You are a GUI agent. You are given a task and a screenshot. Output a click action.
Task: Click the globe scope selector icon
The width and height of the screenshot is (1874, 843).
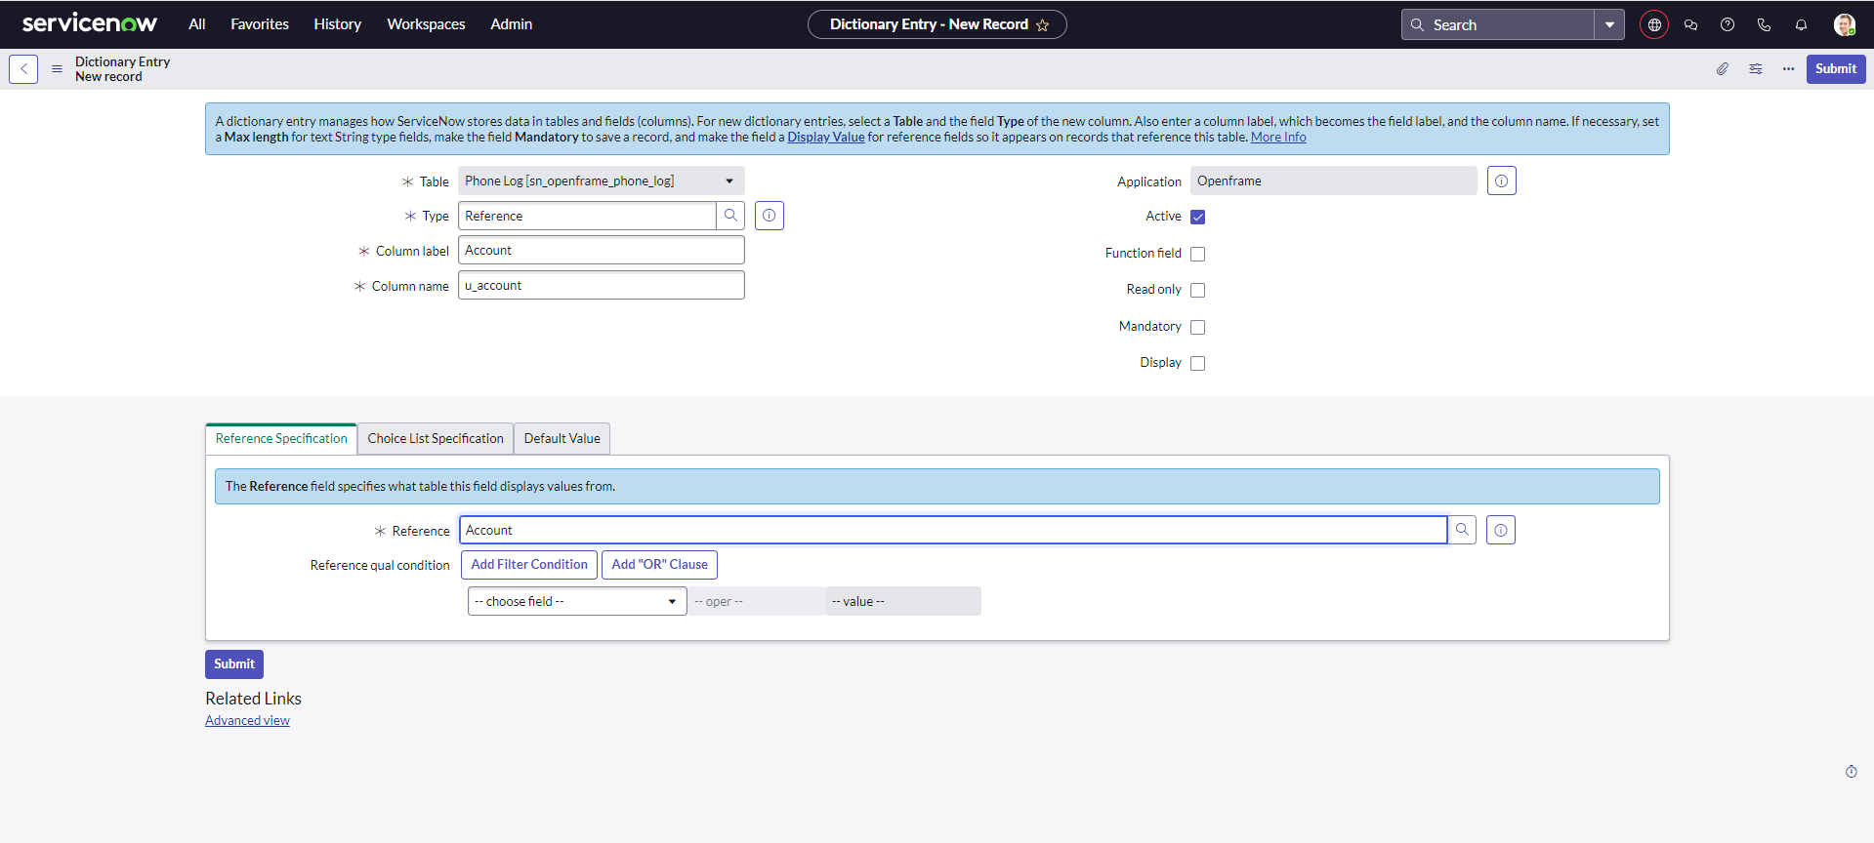click(1654, 25)
